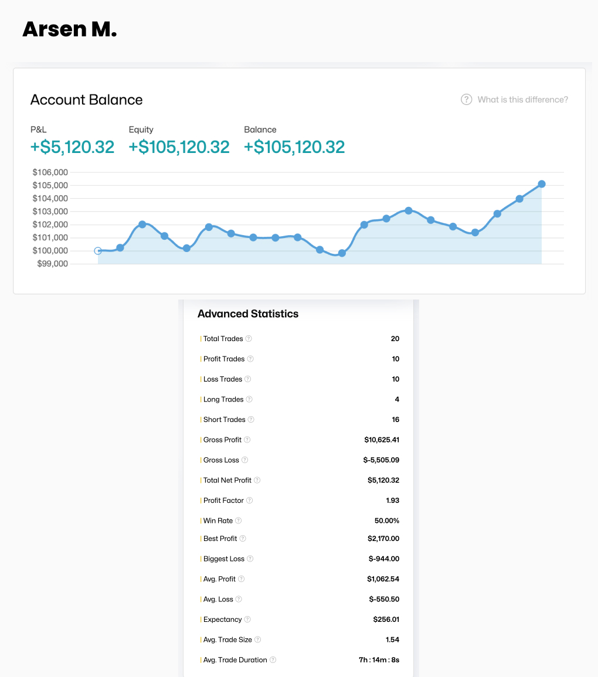Click the help icon beside Total Trades
Viewport: 598px width, 677px height.
point(249,339)
